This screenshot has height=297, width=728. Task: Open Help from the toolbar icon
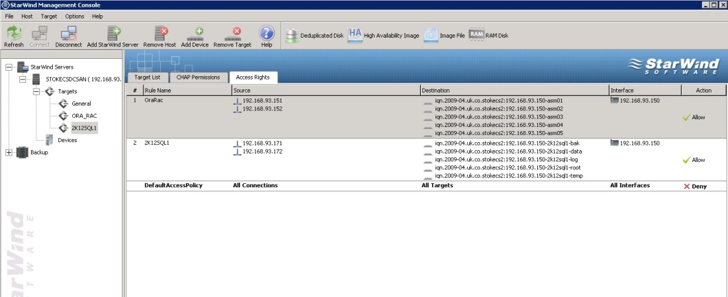267,33
